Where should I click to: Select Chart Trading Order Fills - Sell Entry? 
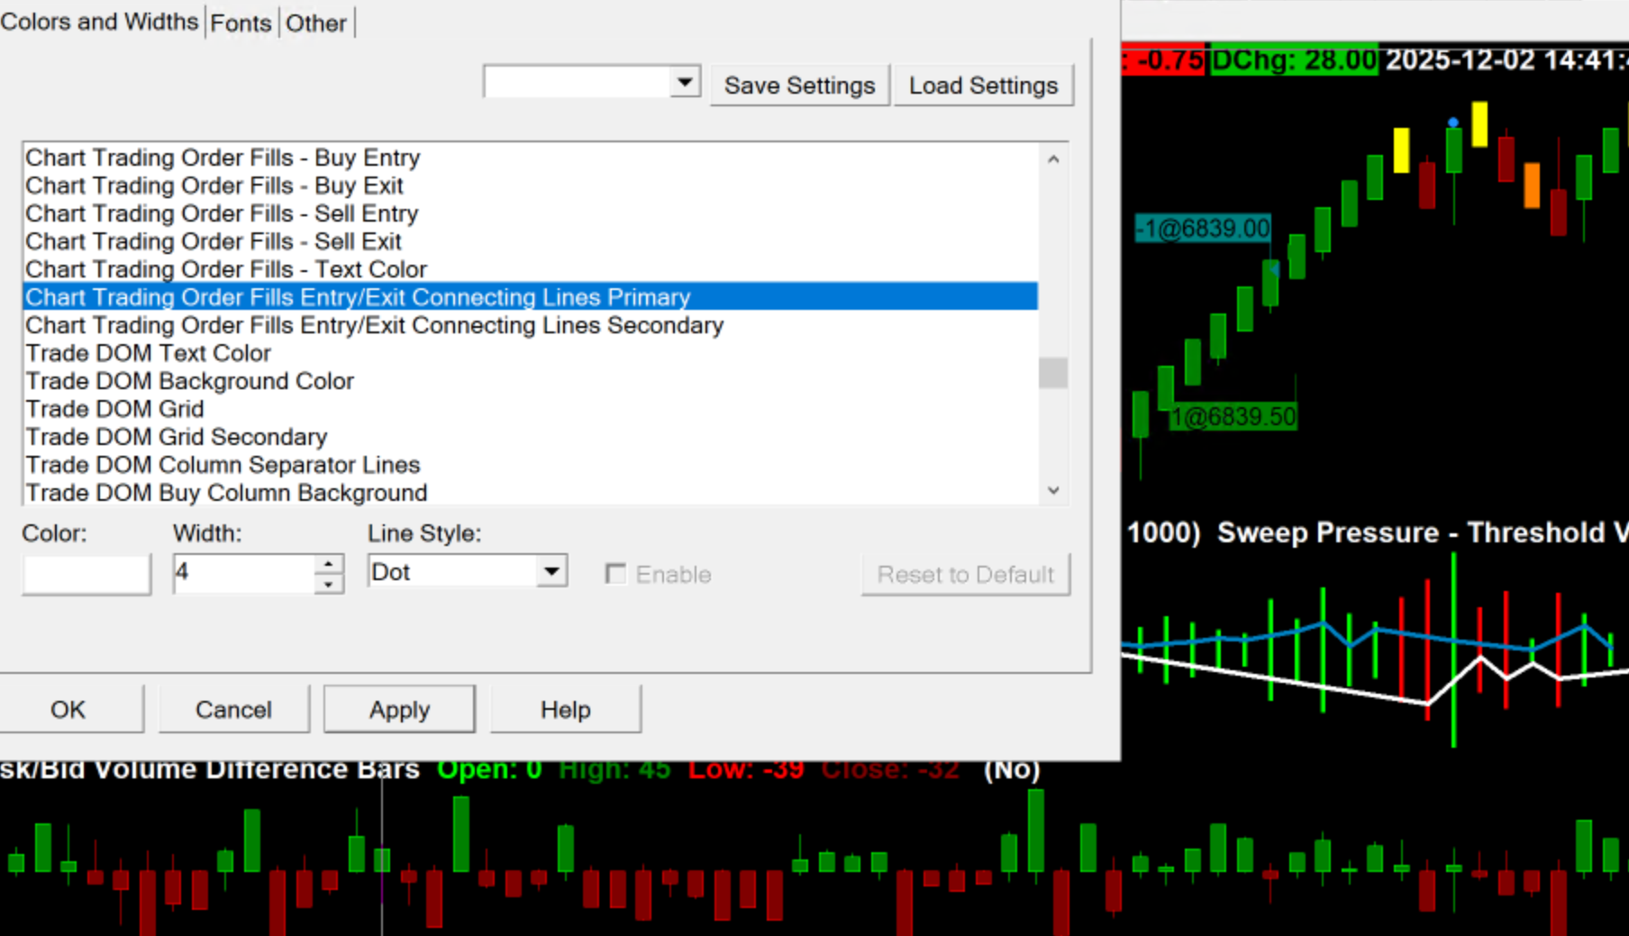(530, 214)
